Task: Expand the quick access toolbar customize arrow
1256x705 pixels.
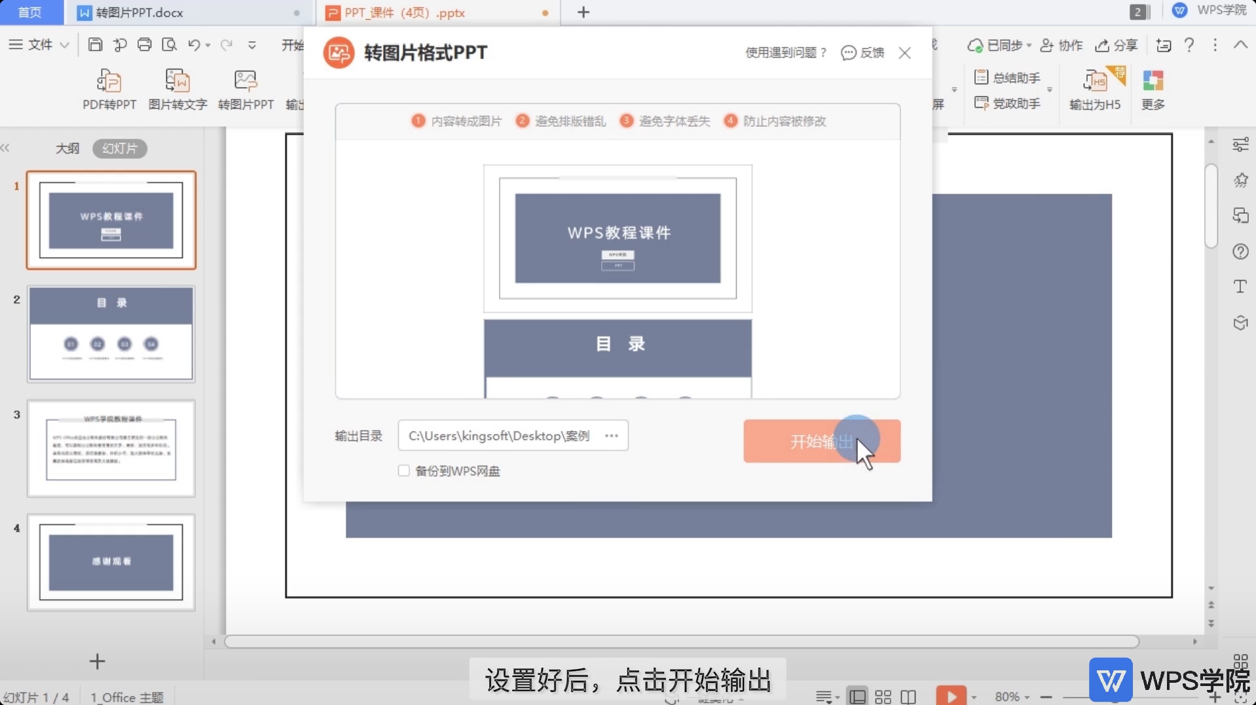Action: [252, 45]
